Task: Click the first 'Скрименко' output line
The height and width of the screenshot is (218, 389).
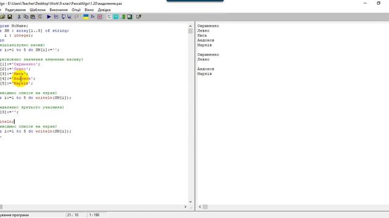Action: (208, 25)
